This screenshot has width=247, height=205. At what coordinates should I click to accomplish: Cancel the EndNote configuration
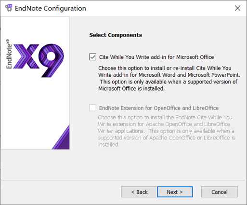click(x=219, y=192)
